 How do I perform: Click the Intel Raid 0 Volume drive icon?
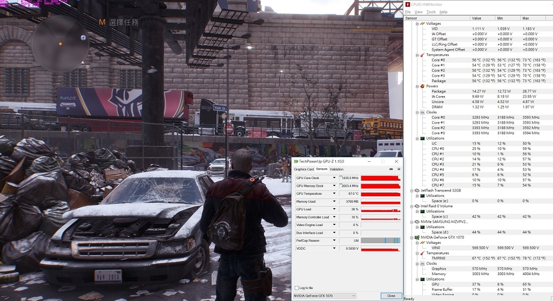point(417,206)
